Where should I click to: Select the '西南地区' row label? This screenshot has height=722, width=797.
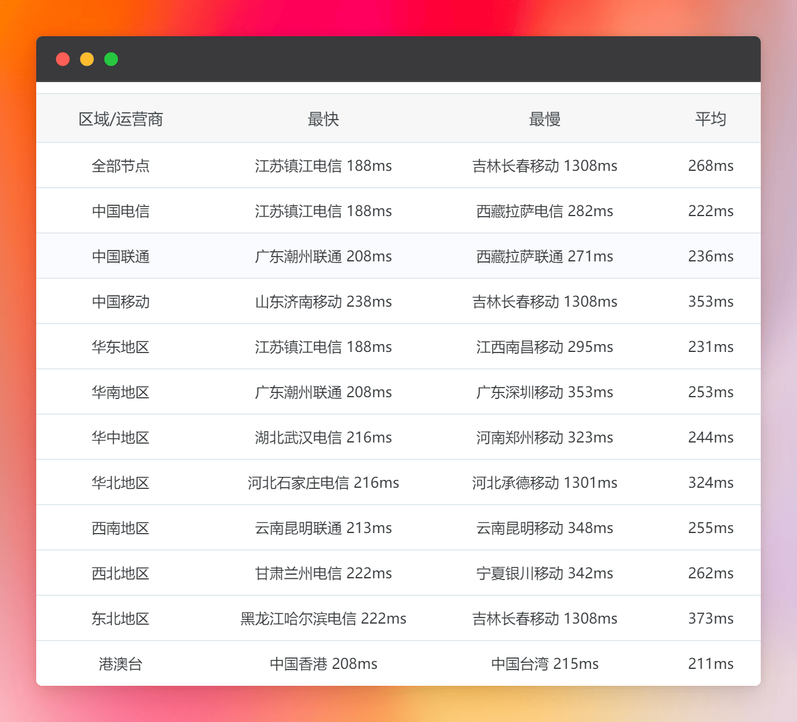pos(121,528)
